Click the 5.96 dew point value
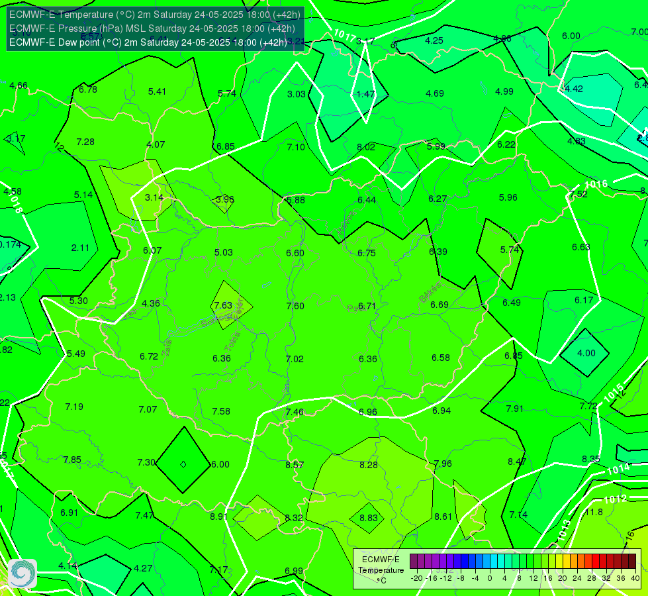 (x=508, y=198)
